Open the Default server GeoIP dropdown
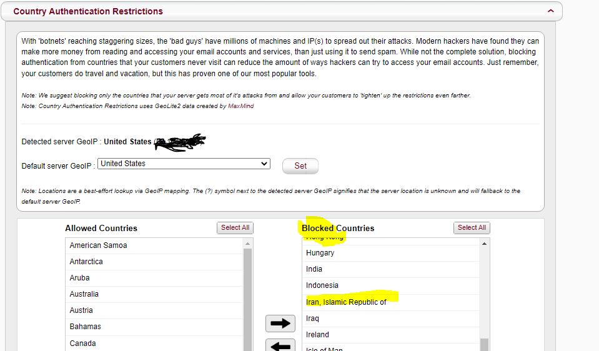 pos(184,164)
